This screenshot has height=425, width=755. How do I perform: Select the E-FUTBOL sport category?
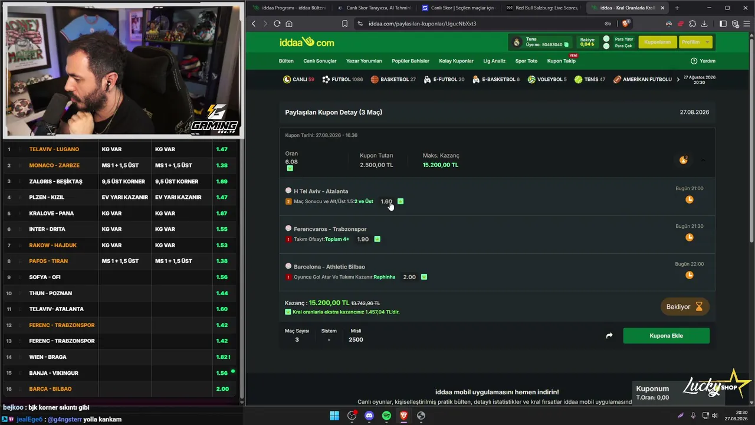pyautogui.click(x=444, y=79)
